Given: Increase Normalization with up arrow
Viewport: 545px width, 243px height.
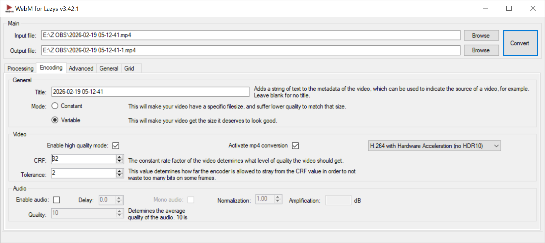Looking at the screenshot, I should click(278, 197).
